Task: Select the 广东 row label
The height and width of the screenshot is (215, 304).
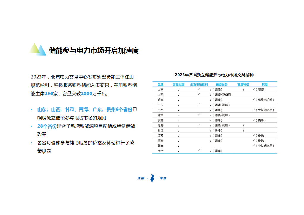Action: tap(160, 105)
